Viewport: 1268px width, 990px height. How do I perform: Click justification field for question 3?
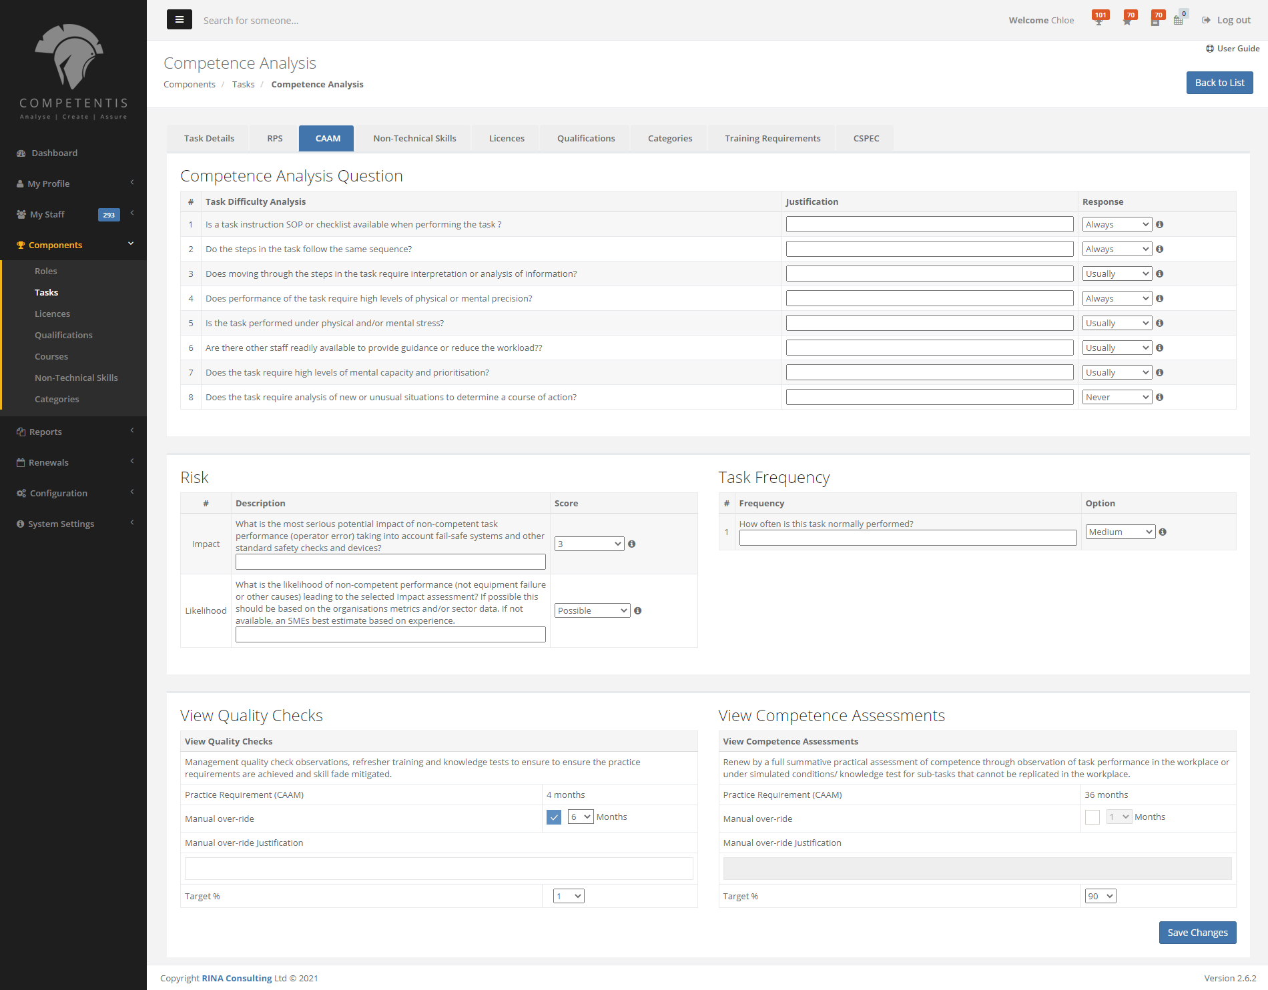(929, 274)
